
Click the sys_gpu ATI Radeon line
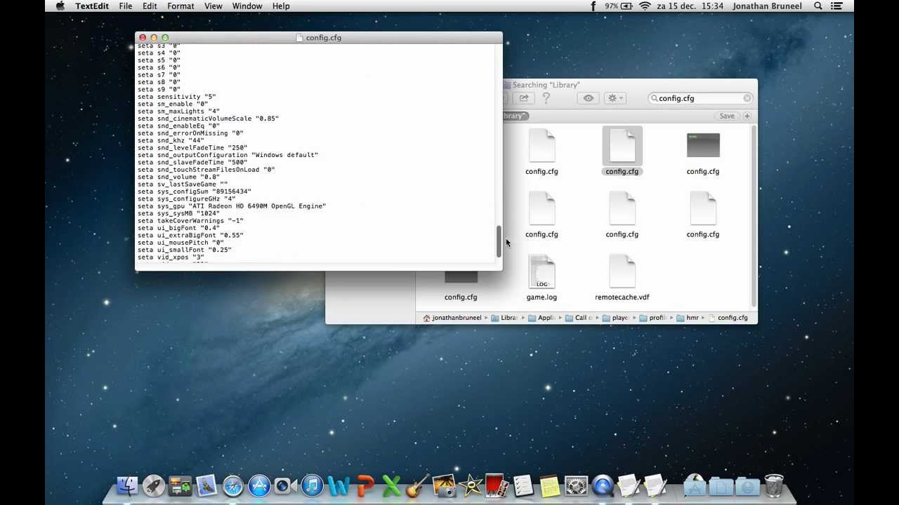(x=232, y=206)
